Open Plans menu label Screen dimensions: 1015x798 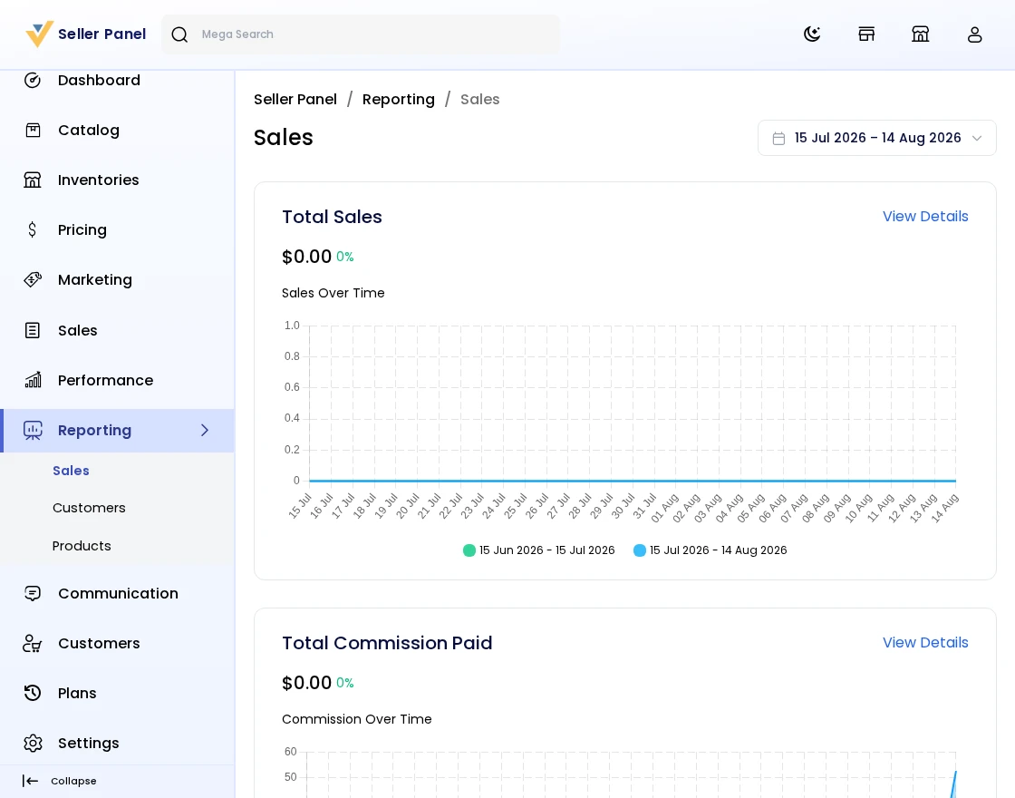(77, 693)
